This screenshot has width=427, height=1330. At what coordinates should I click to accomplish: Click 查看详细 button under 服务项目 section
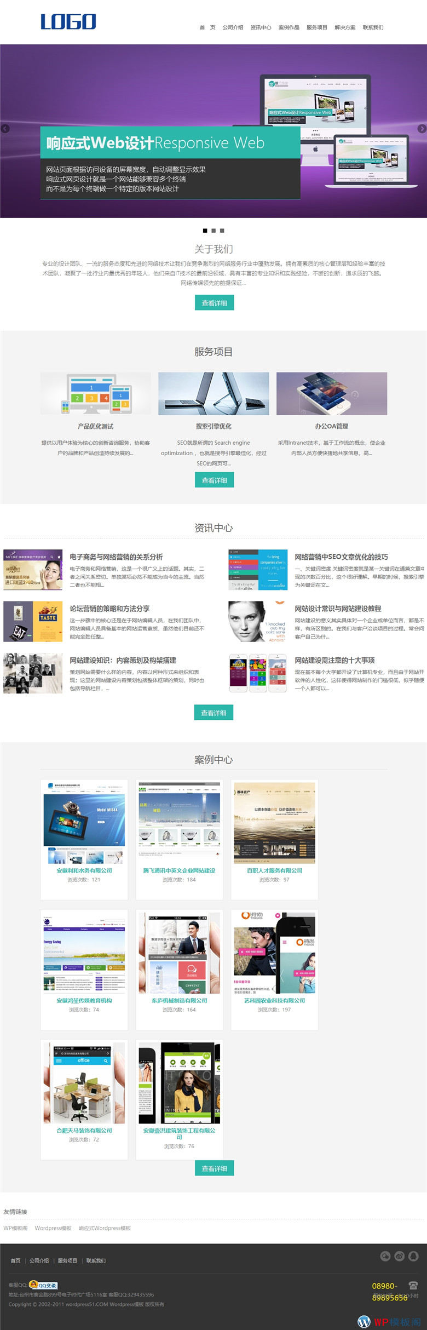[x=214, y=480]
